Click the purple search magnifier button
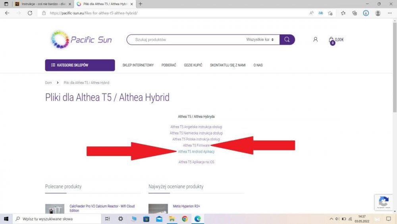Image resolution: width=397 pixels, height=224 pixels. [287, 40]
